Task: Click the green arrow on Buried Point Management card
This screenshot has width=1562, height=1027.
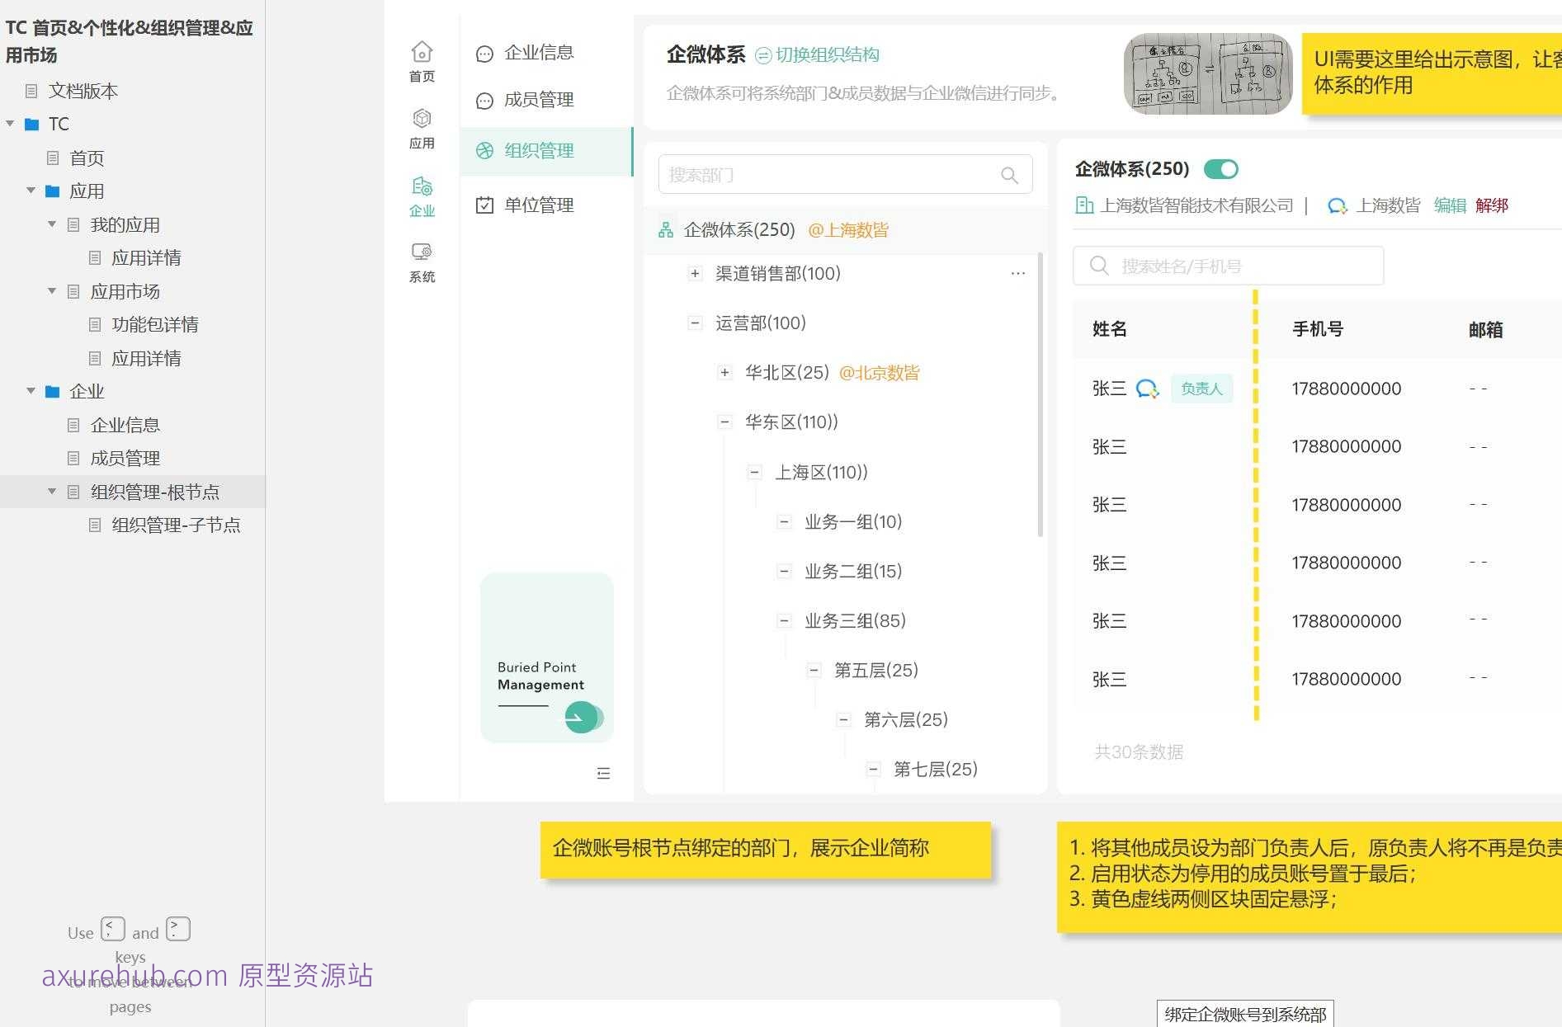Action: click(x=581, y=718)
